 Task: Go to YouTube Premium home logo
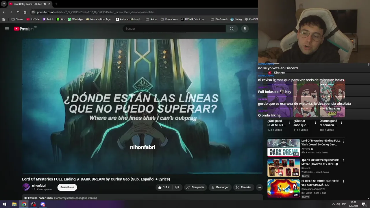click(24, 29)
